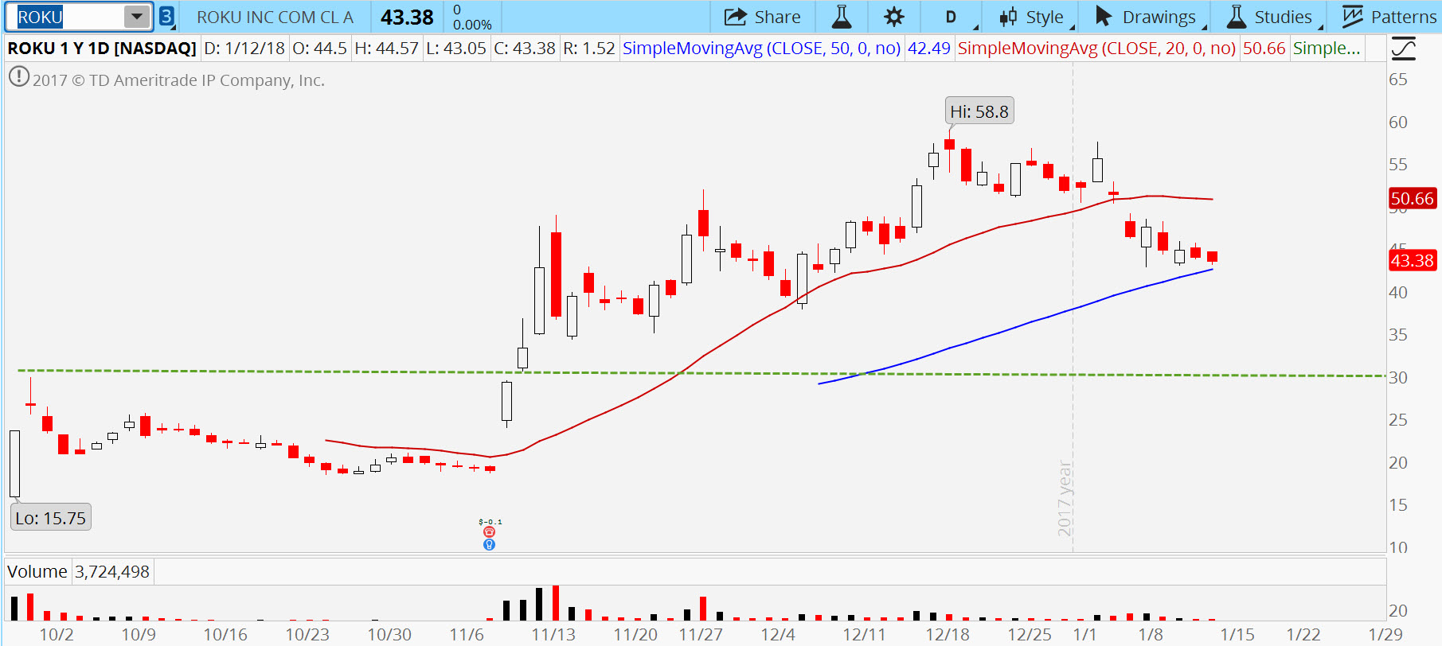
Task: Click the 15 price axis label
Action: coord(1398,504)
